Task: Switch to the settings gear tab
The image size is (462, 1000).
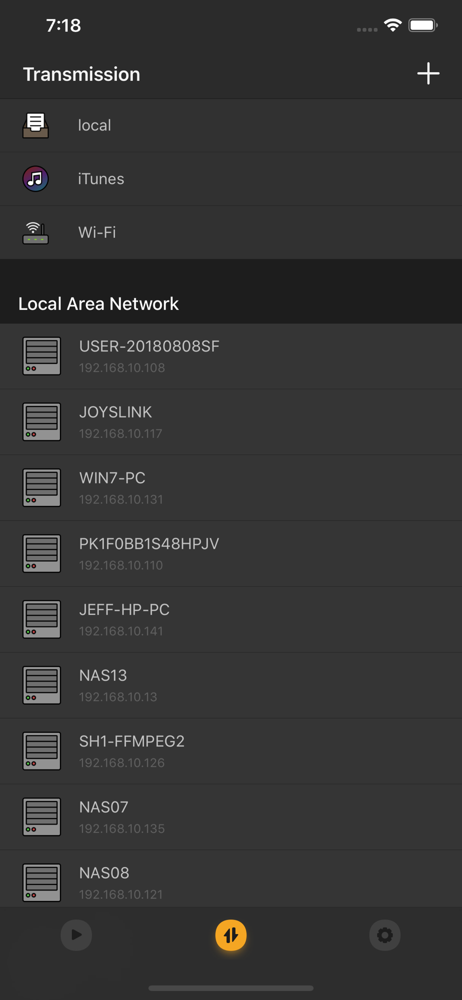Action: [385, 935]
